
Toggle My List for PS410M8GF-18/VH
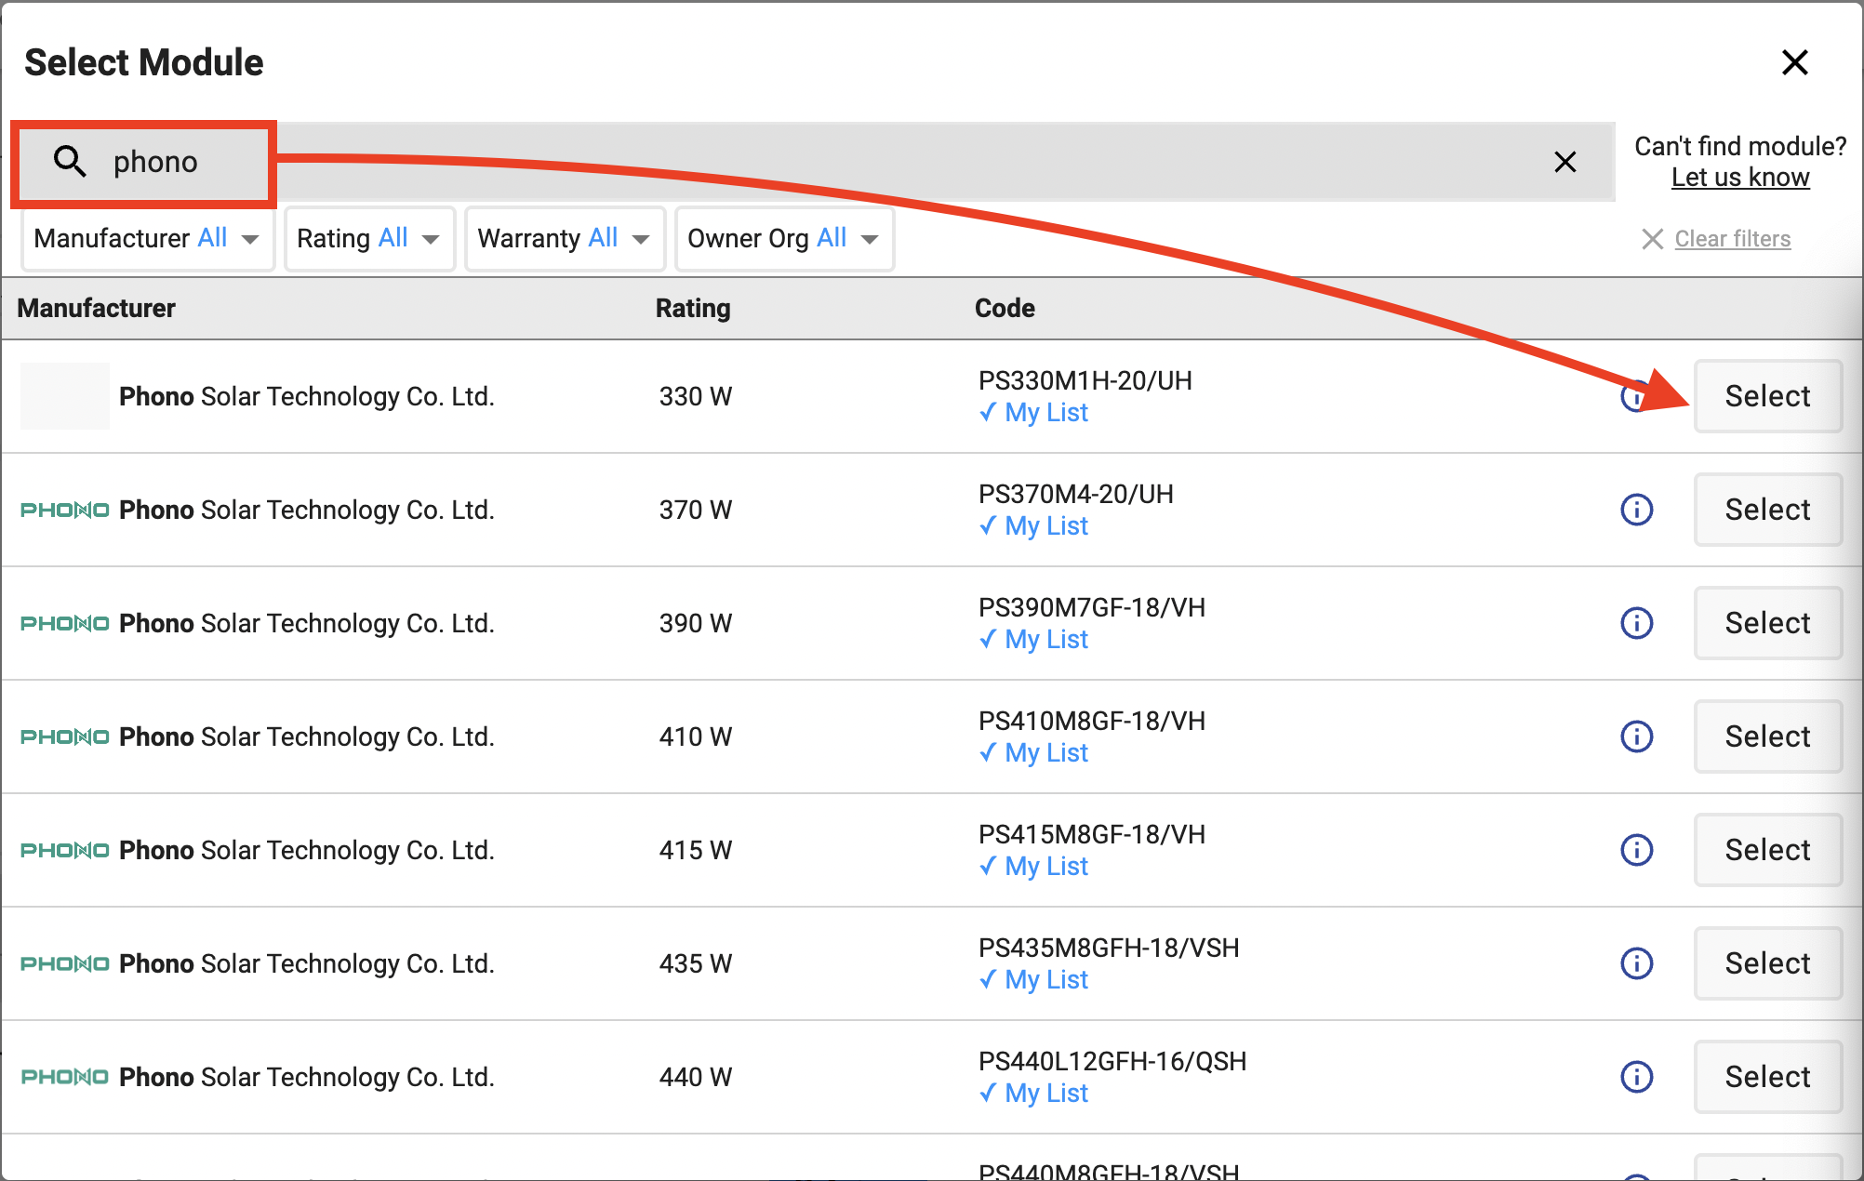(x=1033, y=753)
